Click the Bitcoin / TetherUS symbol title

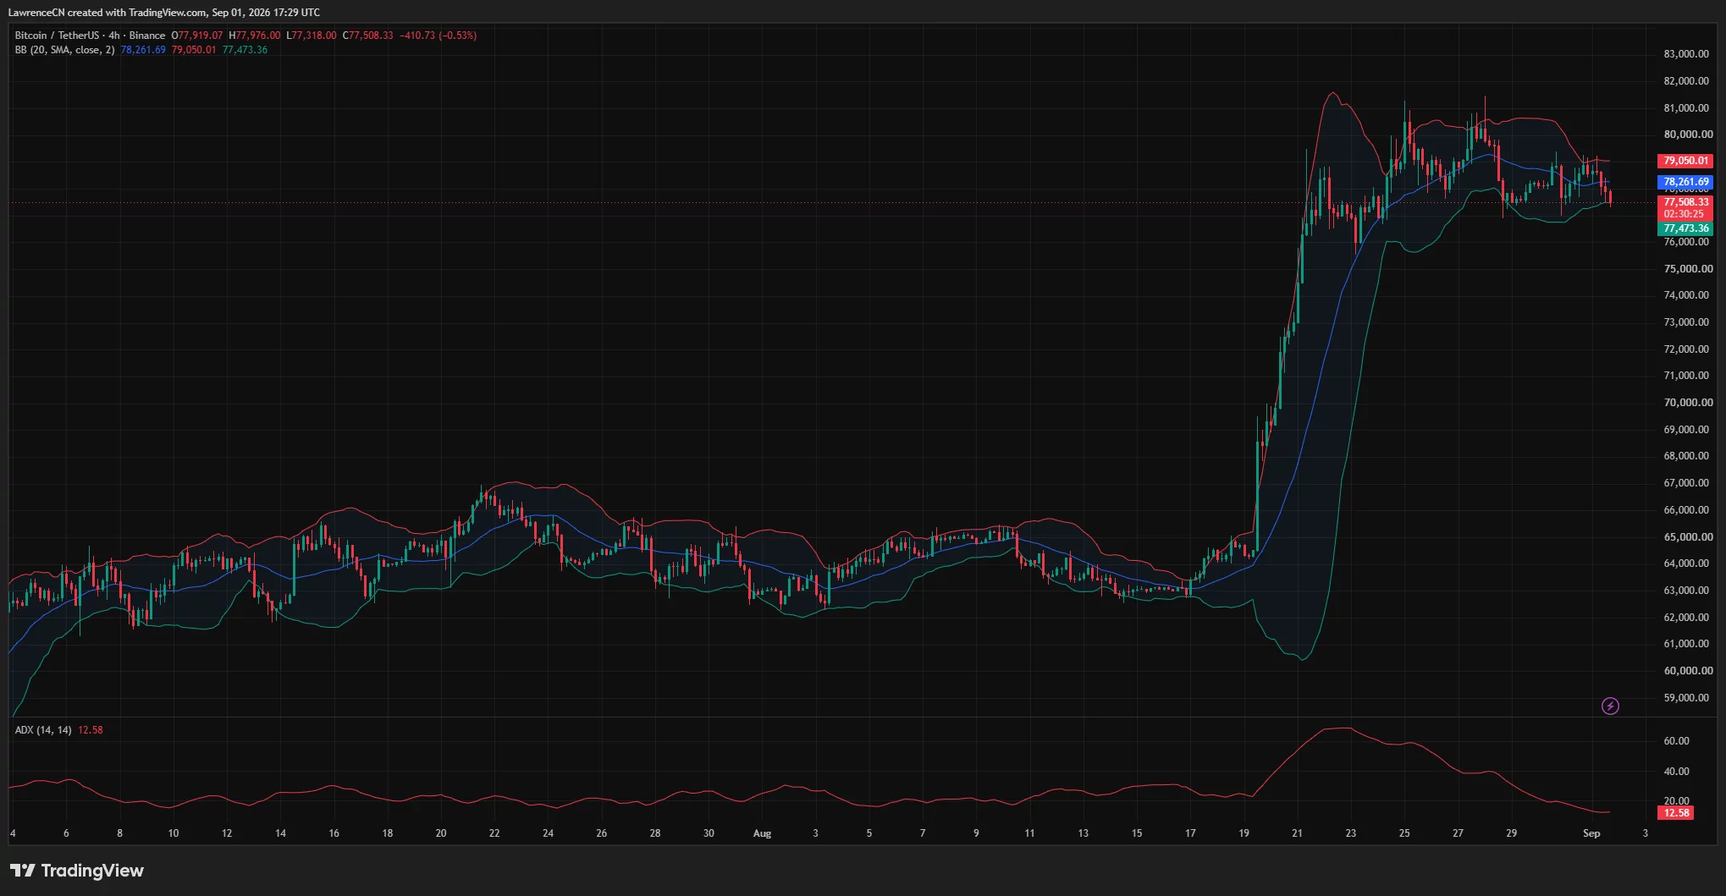click(90, 36)
